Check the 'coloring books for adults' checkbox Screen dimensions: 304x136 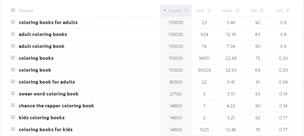[x=13, y=22]
